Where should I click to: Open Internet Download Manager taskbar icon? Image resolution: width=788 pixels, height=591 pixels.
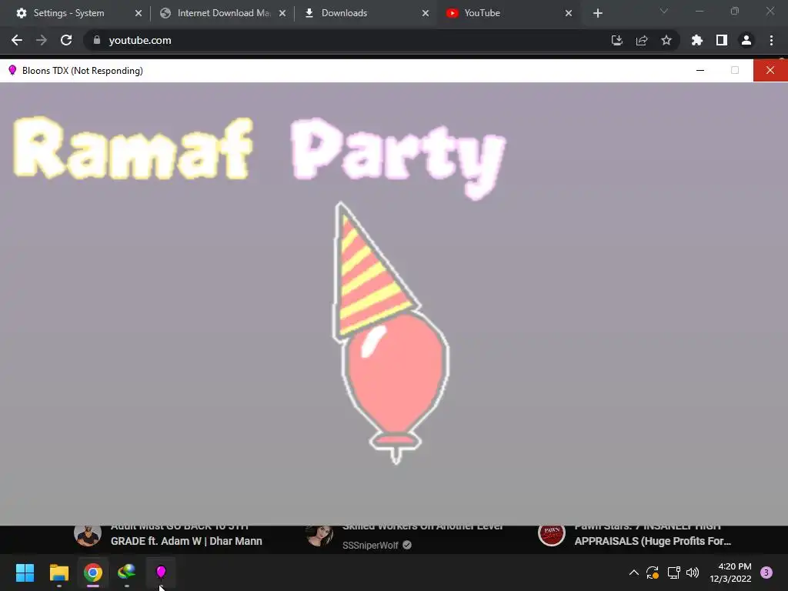(127, 573)
